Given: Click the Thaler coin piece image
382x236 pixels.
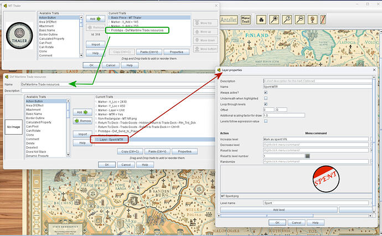Looking at the screenshot, I should (20, 35).
